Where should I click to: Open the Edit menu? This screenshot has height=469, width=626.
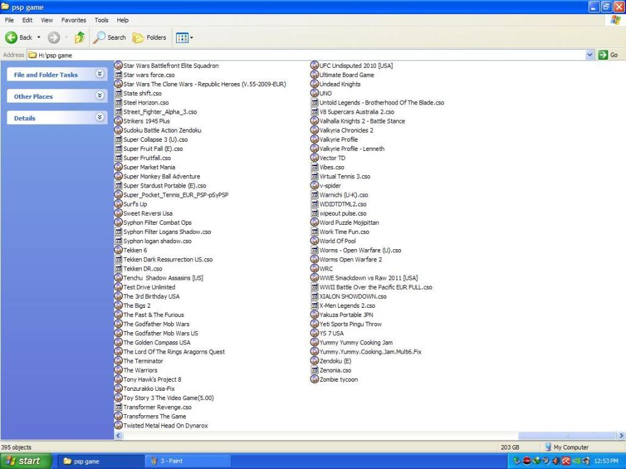point(27,20)
